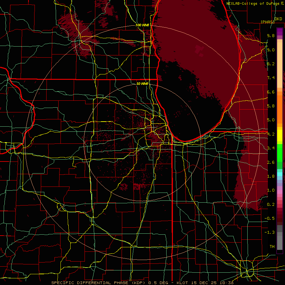Click the 5.8 legend value

coord(271,106)
